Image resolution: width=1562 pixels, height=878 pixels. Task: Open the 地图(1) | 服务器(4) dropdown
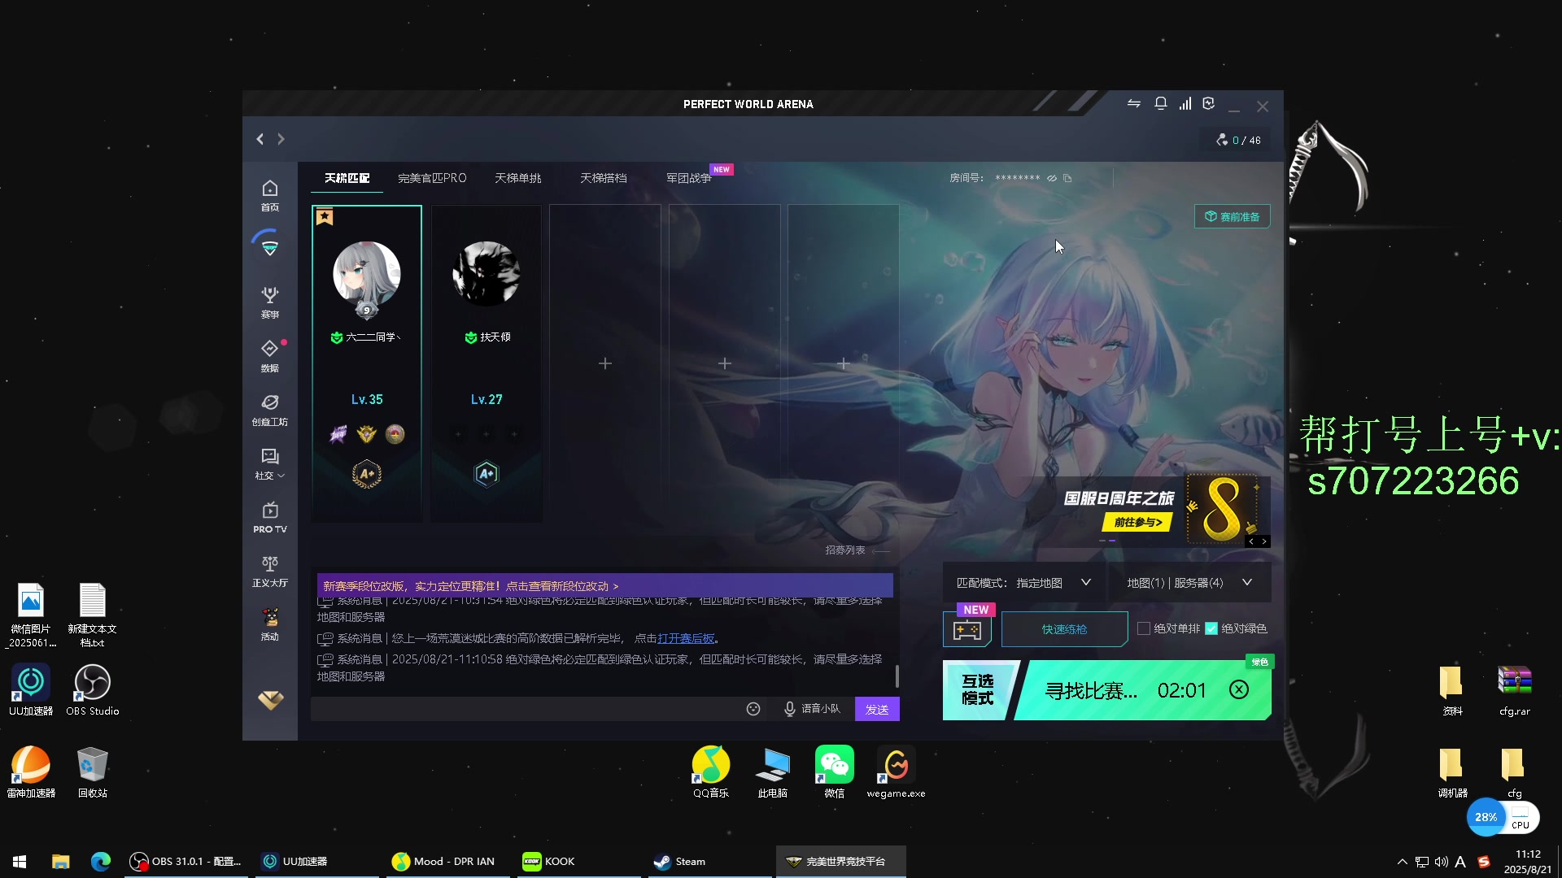pos(1189,583)
